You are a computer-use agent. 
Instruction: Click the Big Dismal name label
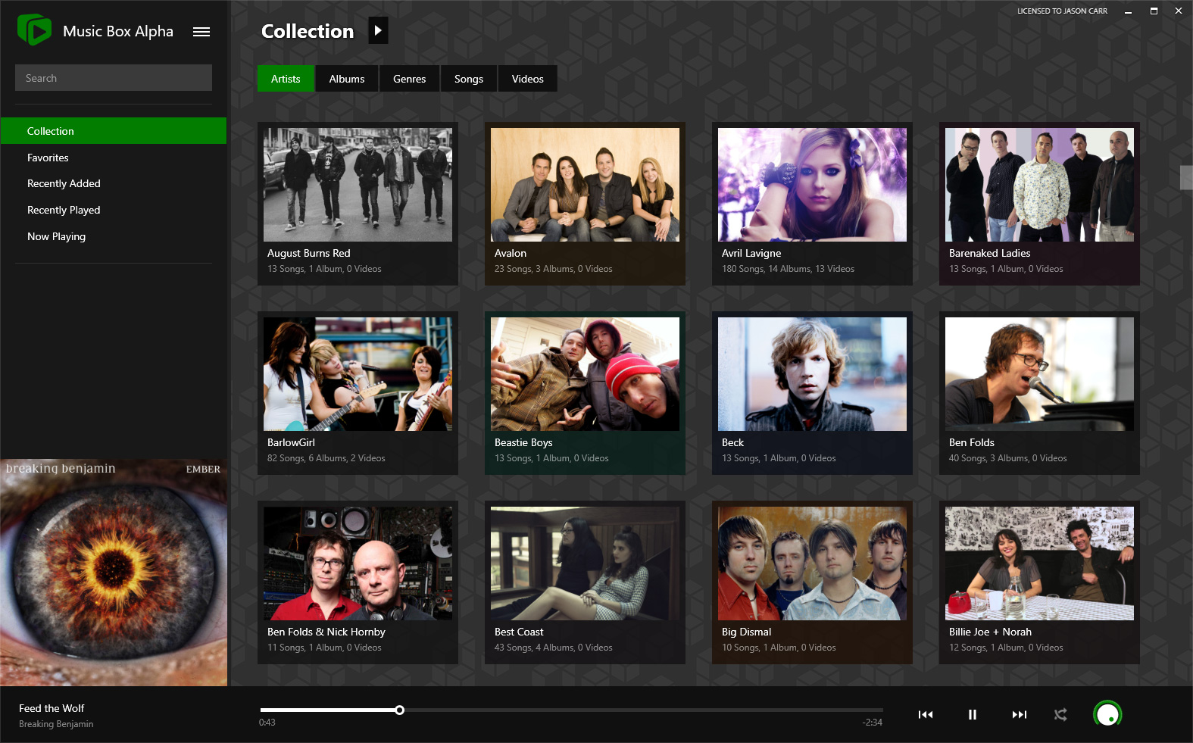[746, 632]
